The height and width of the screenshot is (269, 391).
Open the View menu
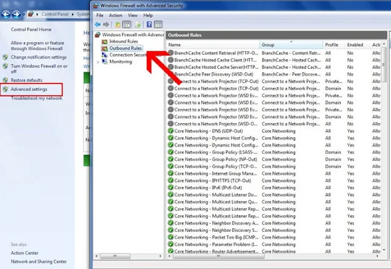[x=133, y=15]
